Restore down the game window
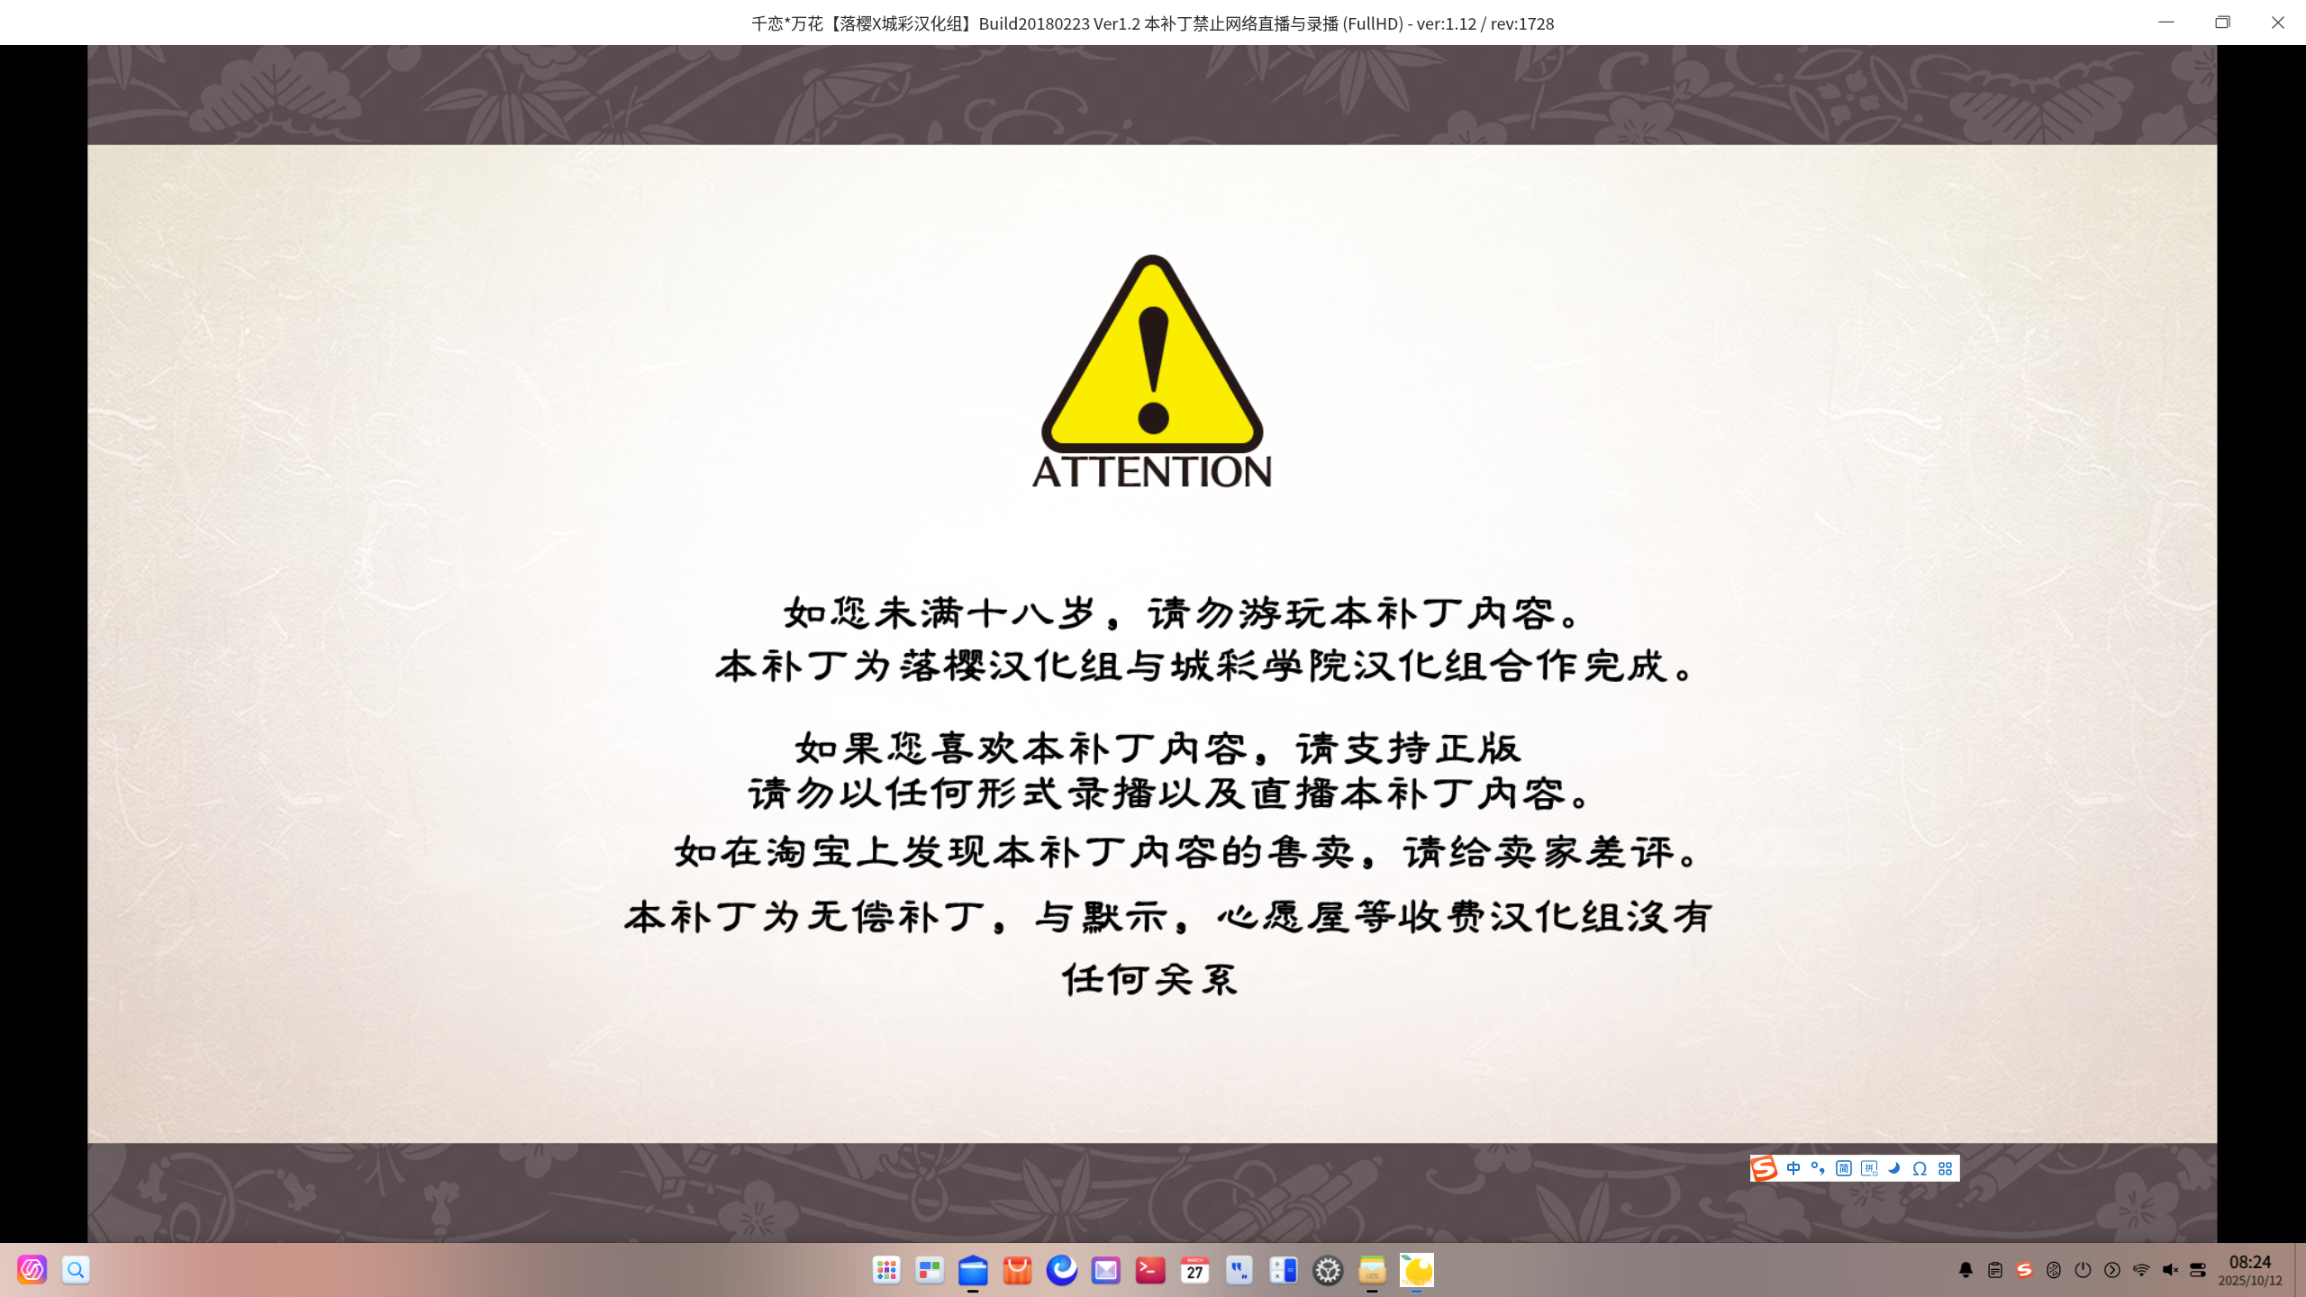The image size is (2306, 1297). (2222, 23)
